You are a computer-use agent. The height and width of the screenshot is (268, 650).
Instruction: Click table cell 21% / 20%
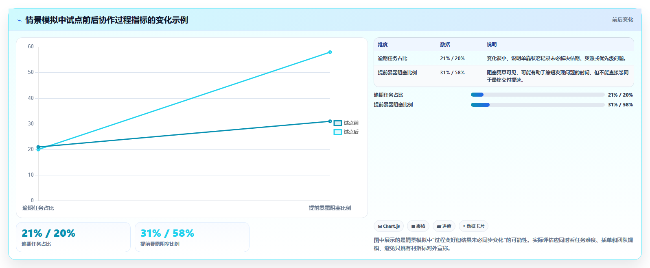point(452,58)
